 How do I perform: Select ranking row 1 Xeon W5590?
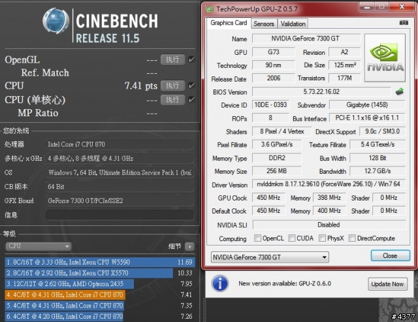click(x=100, y=263)
